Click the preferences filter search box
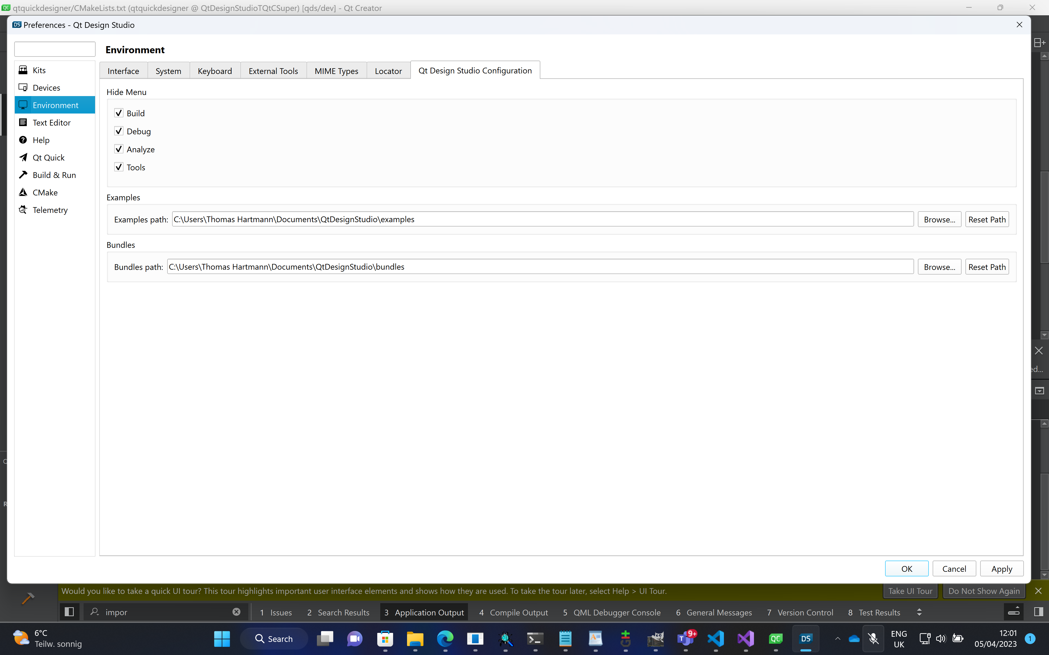1049x655 pixels. click(55, 49)
